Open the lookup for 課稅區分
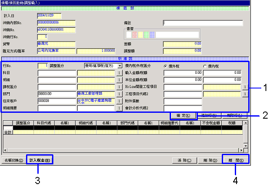This screenshot has width=268, height=187. click(x=119, y=87)
